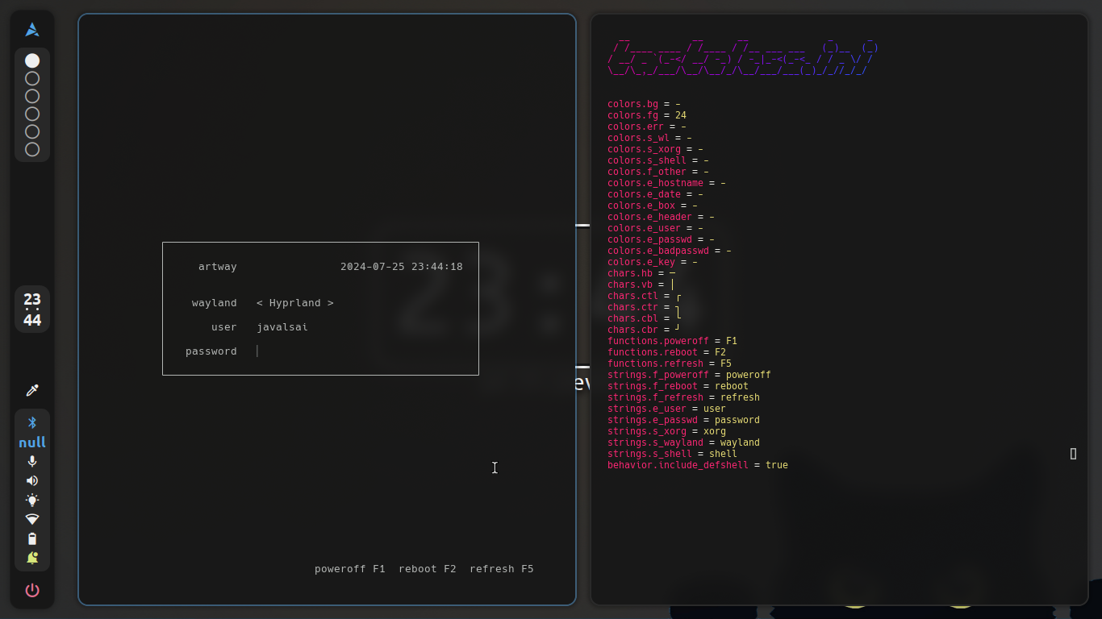Switch to the fourth workspace circle
This screenshot has width=1102, height=619.
click(32, 114)
